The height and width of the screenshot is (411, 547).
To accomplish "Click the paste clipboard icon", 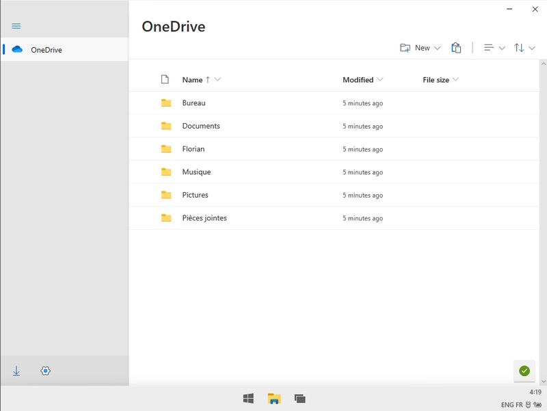I will pyautogui.click(x=456, y=48).
